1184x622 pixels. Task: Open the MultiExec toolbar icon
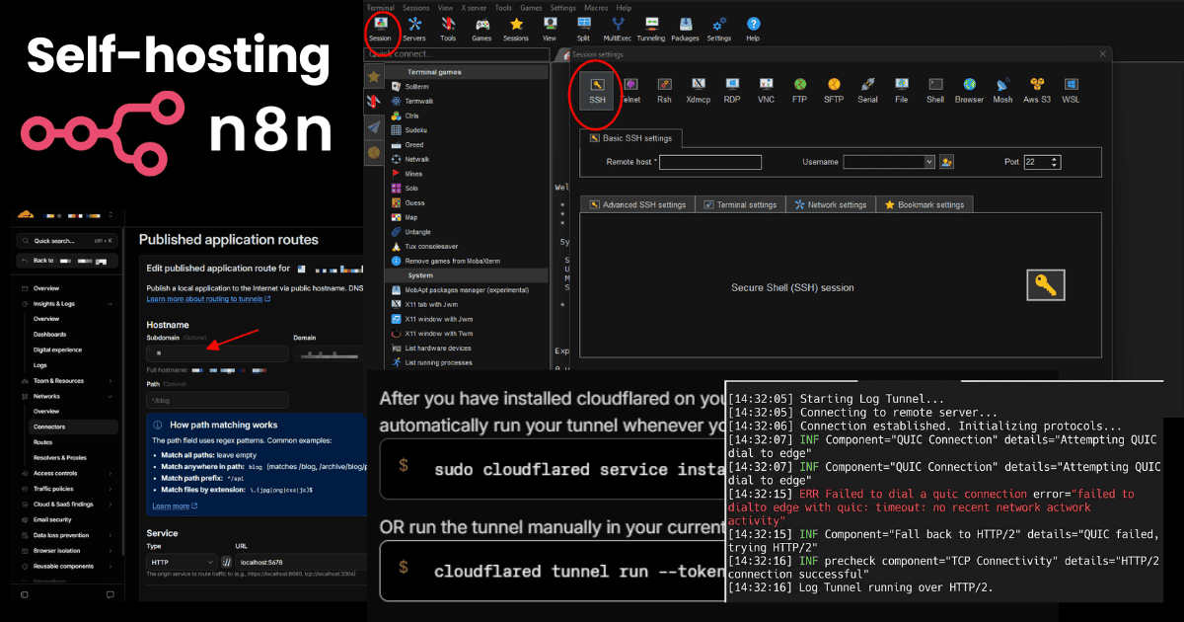pos(618,29)
